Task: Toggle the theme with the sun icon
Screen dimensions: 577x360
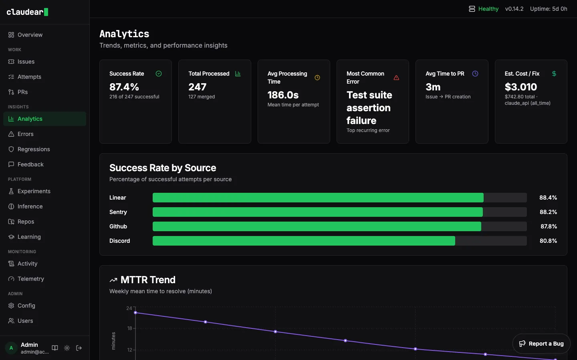Action: [67, 348]
